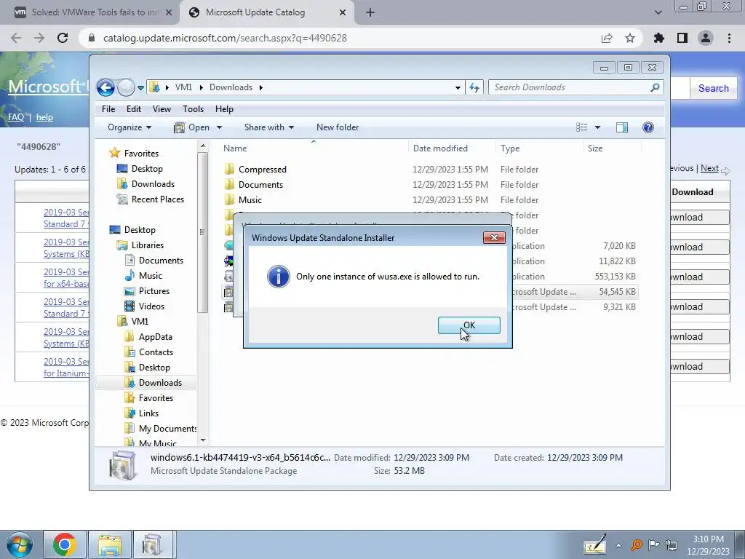The image size is (745, 559).
Task: Change view using the views icon
Action: [581, 127]
